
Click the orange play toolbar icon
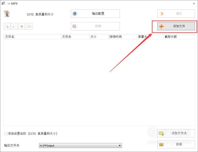21,26
